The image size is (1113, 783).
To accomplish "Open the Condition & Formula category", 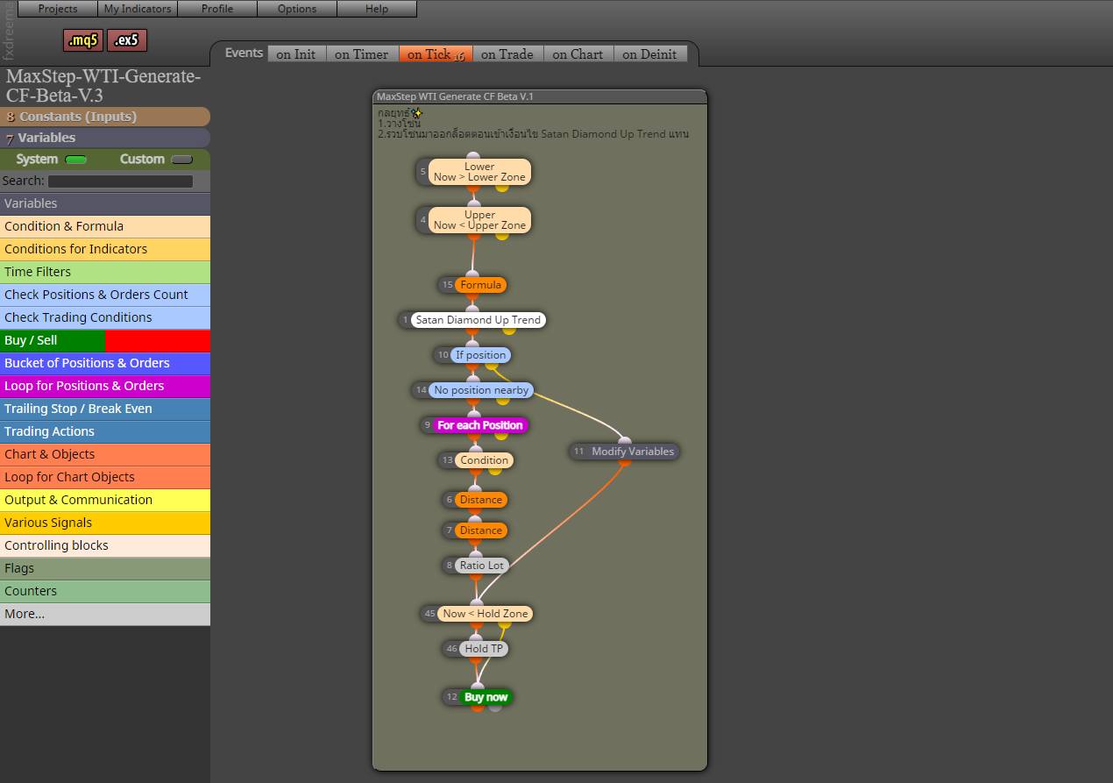I will pyautogui.click(x=105, y=226).
